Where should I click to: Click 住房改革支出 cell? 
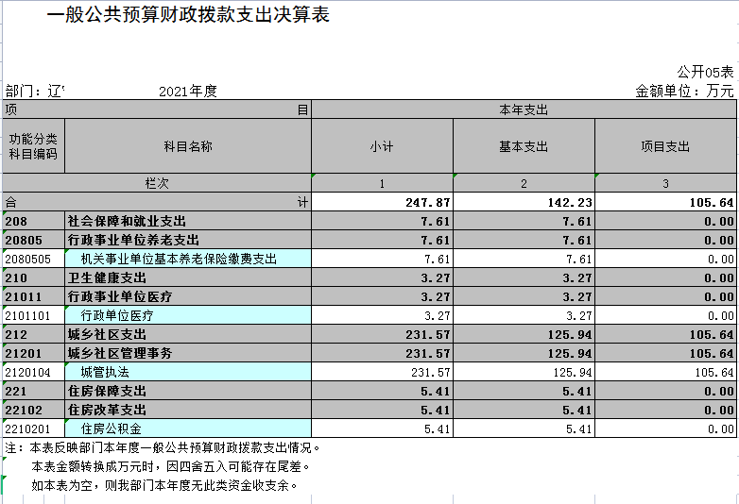[188, 410]
